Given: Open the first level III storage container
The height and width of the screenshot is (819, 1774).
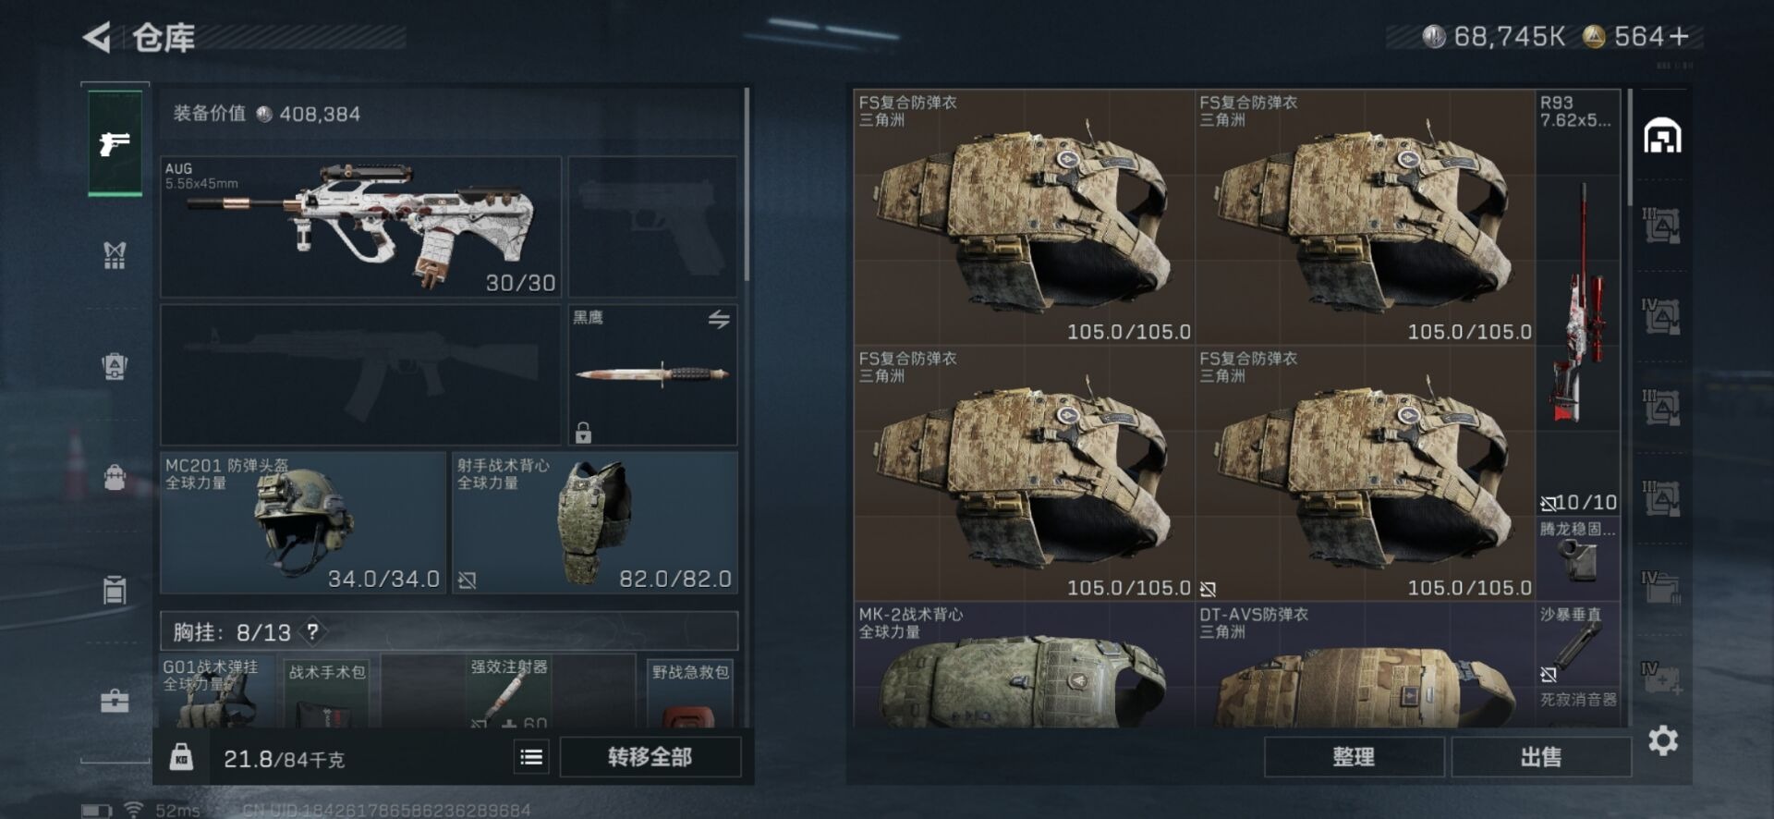Looking at the screenshot, I should [x=1661, y=226].
